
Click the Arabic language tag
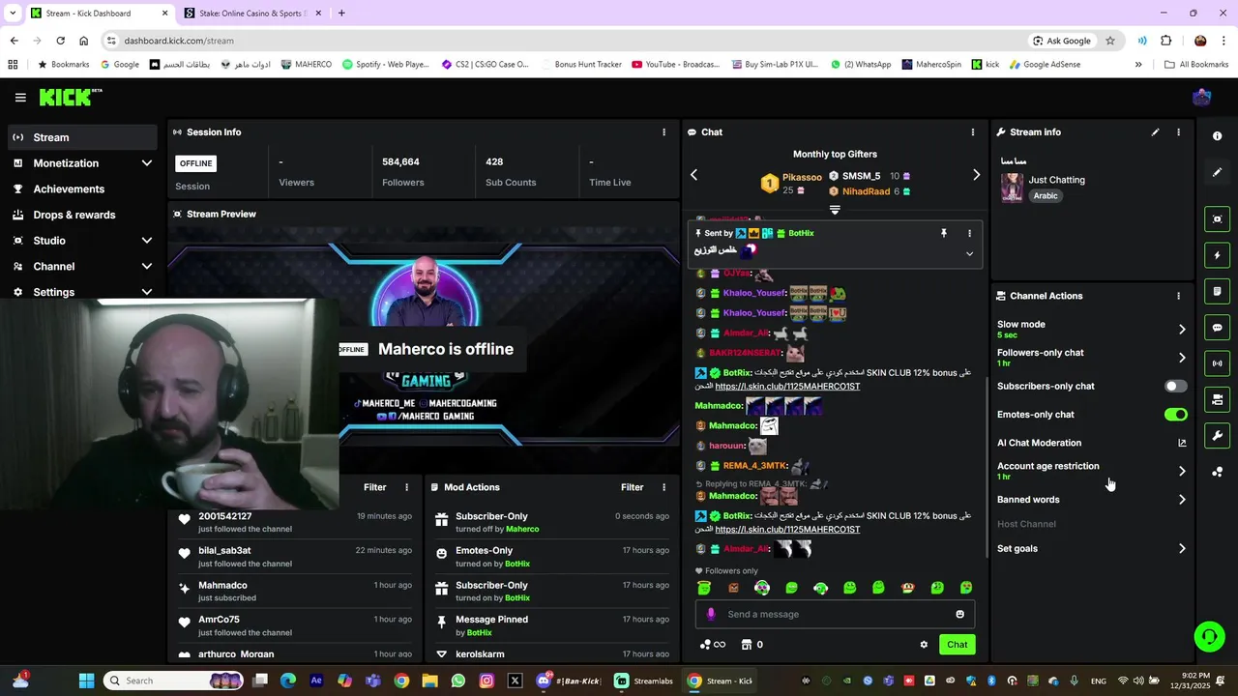click(1046, 195)
